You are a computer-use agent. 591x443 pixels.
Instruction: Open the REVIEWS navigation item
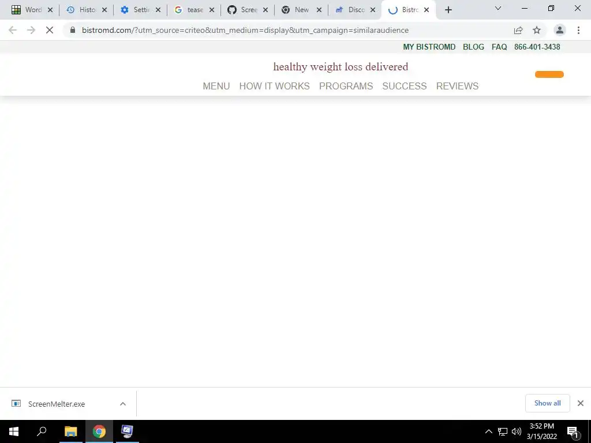pos(457,86)
